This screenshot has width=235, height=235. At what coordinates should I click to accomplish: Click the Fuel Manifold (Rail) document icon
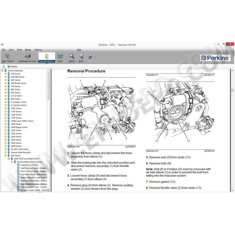pyautogui.click(x=18, y=181)
